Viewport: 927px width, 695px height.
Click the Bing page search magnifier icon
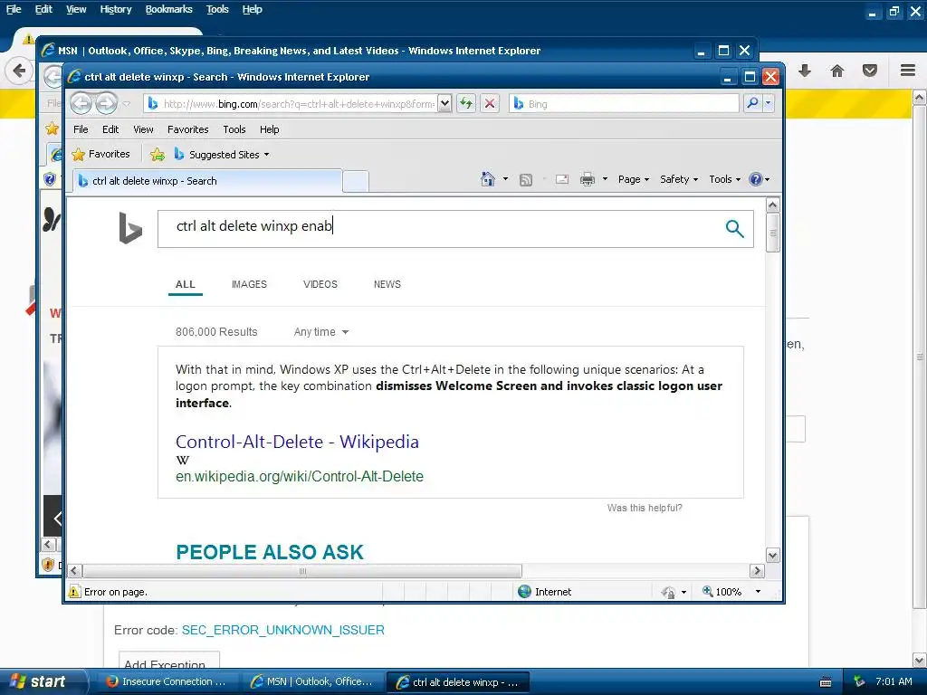[x=734, y=229]
